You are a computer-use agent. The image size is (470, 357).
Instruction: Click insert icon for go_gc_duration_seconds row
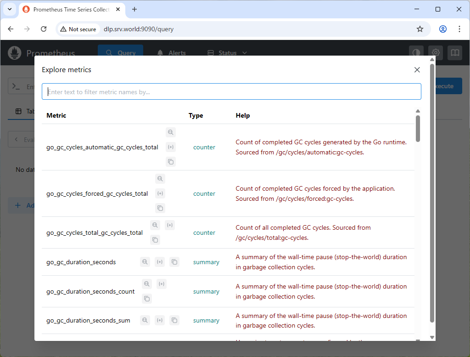(x=160, y=262)
